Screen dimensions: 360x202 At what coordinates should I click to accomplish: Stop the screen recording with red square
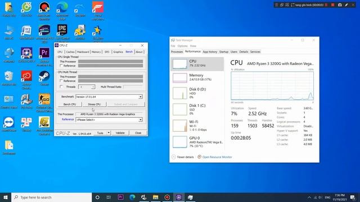tap(332, 5)
